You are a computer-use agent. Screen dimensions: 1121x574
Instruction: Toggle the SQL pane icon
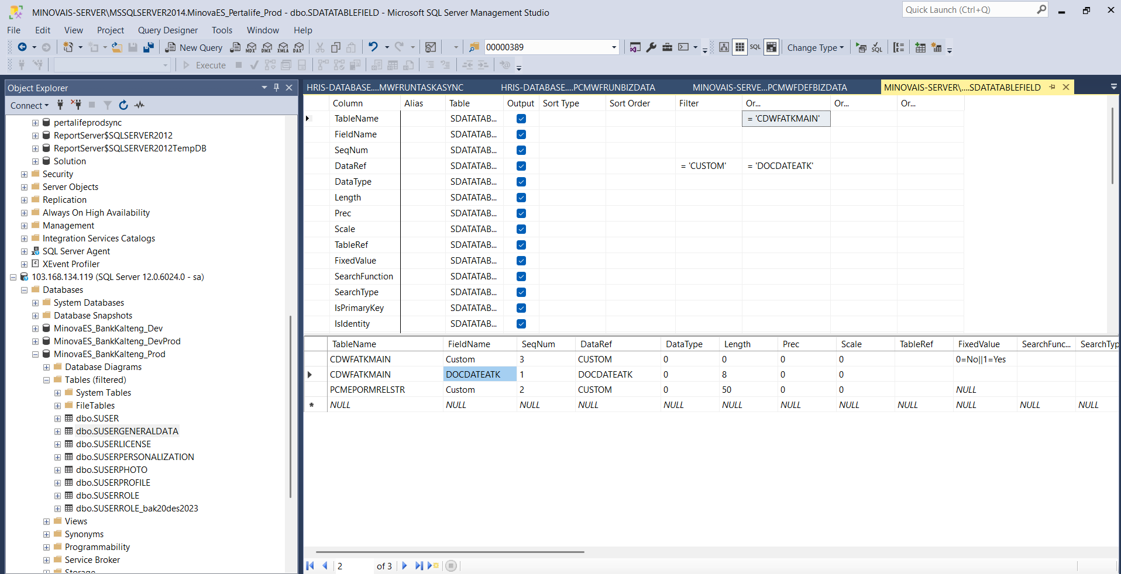[755, 47]
